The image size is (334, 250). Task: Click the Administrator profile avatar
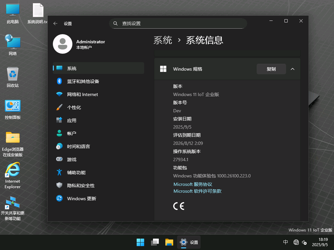63,44
